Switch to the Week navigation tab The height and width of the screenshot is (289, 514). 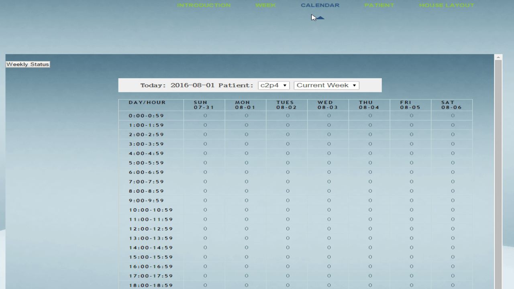265,5
